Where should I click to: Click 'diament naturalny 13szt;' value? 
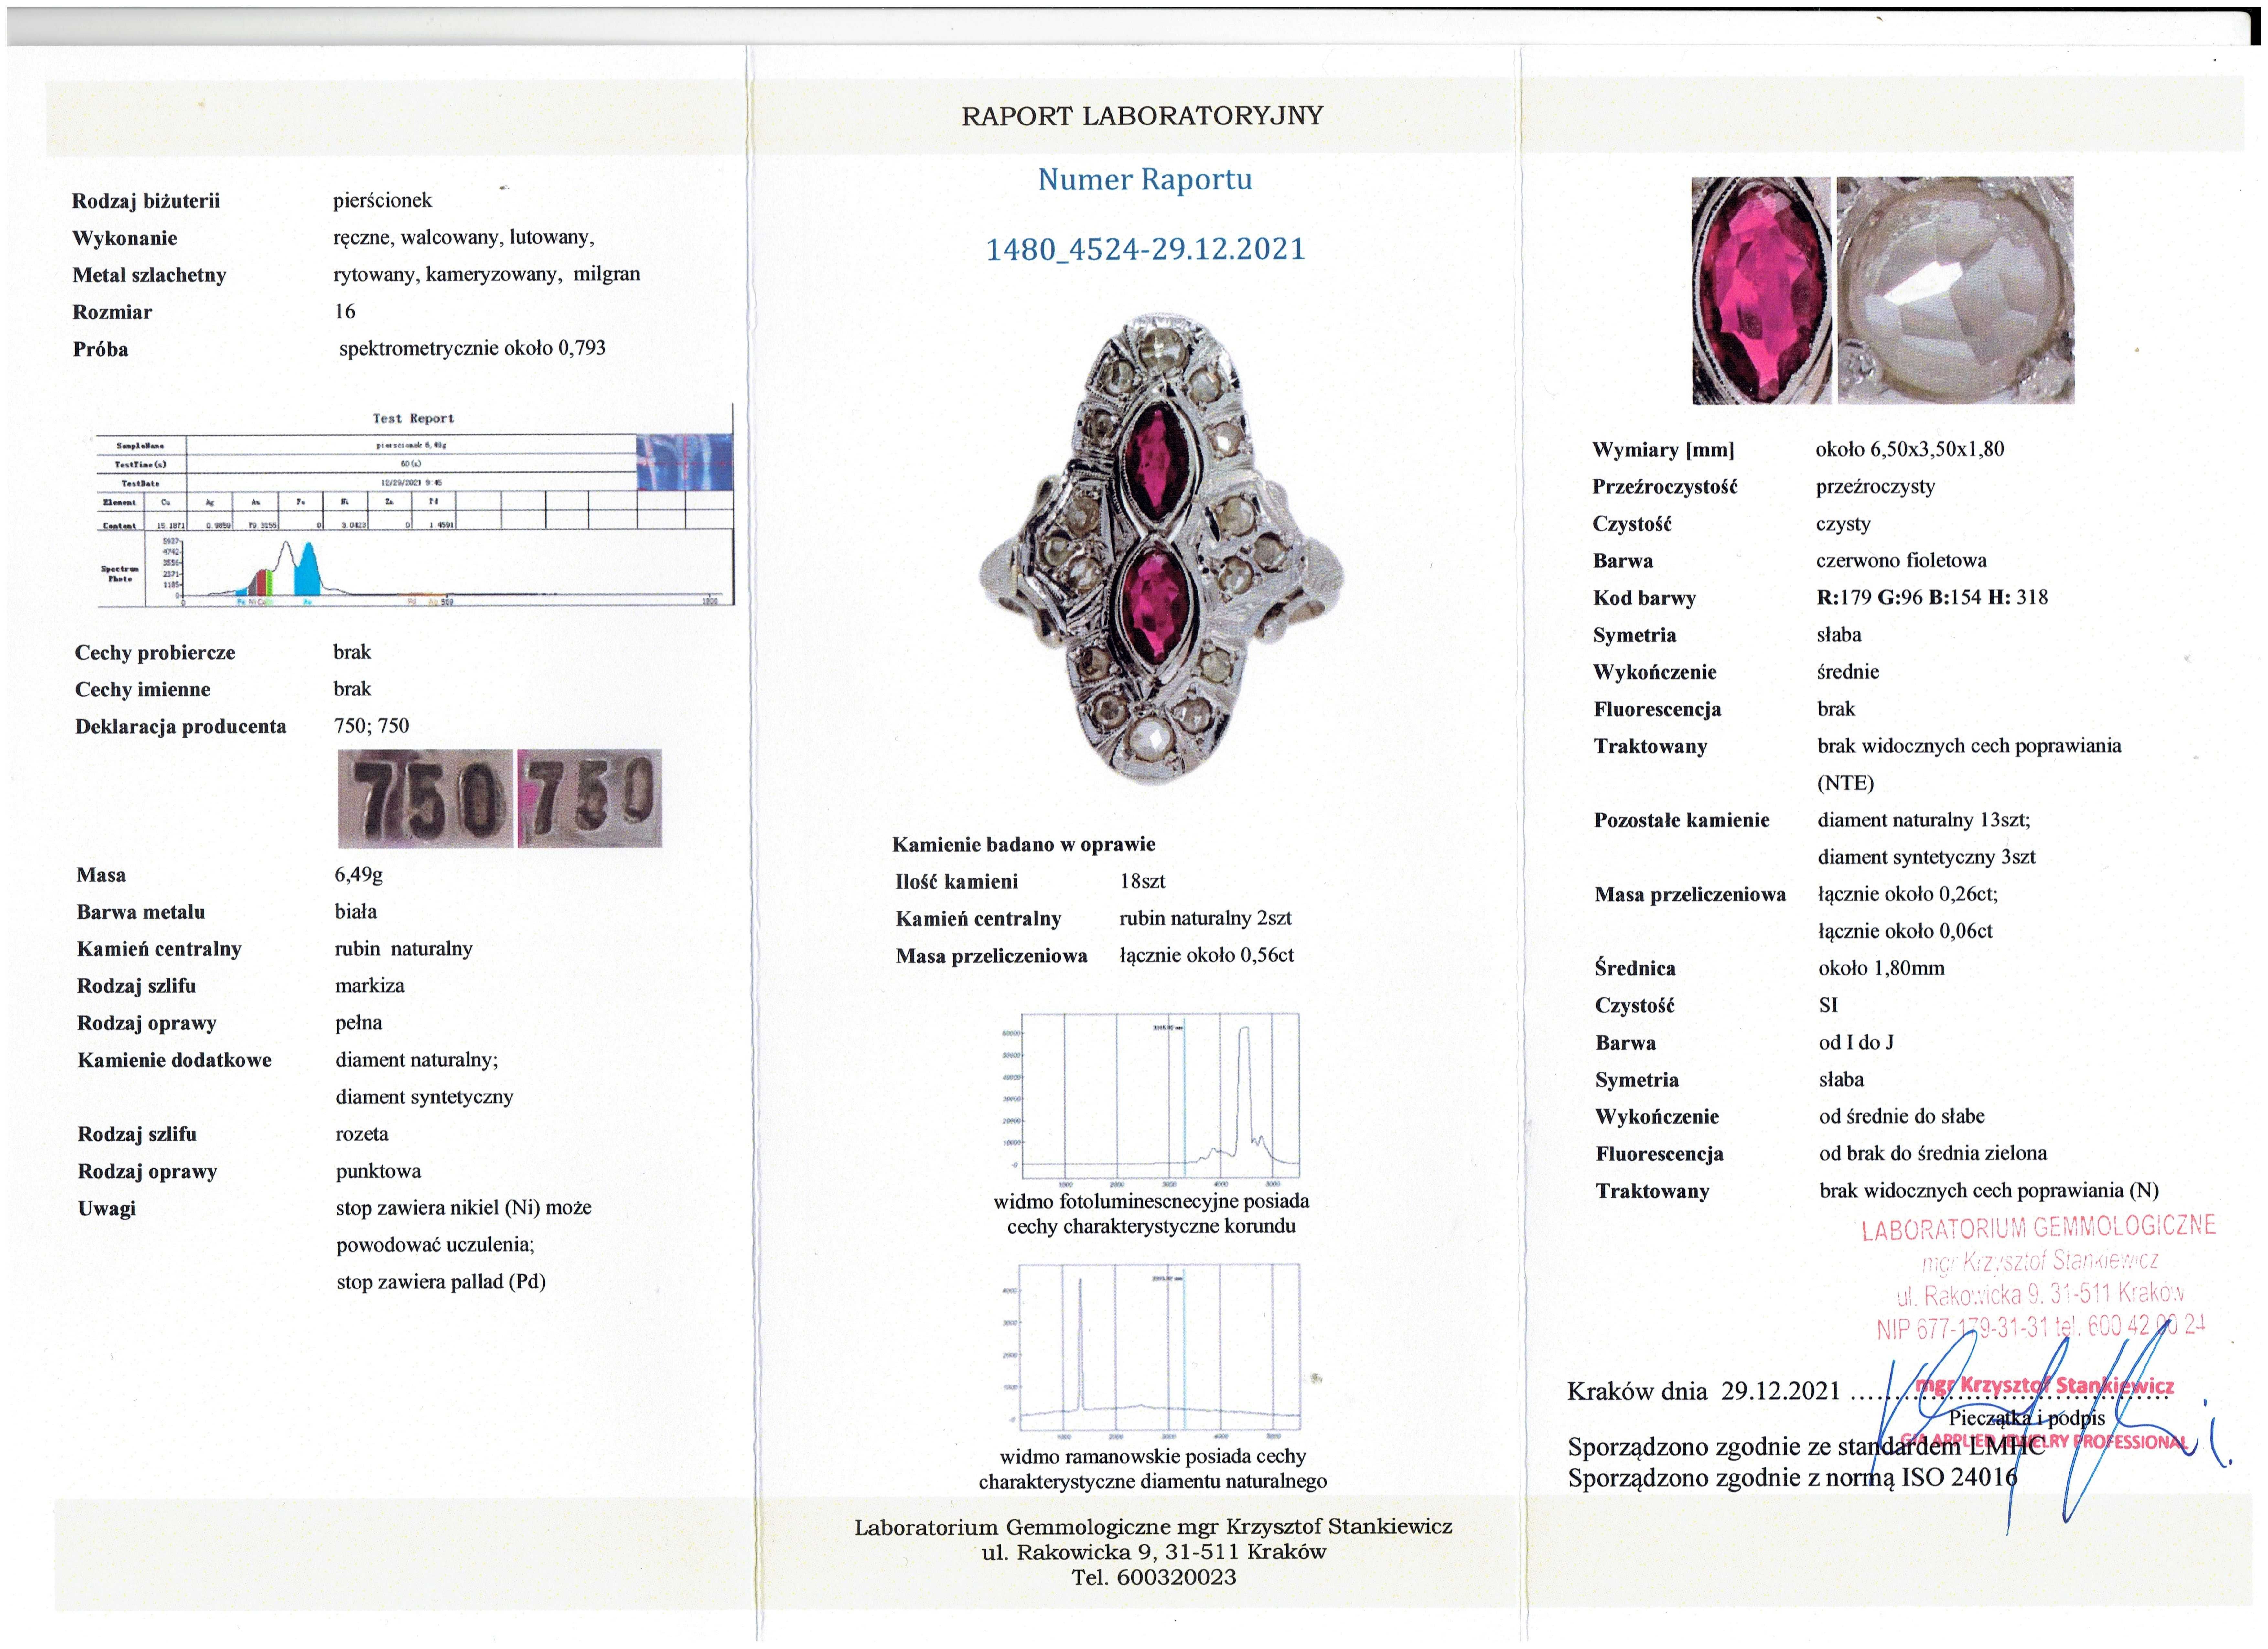click(1924, 820)
